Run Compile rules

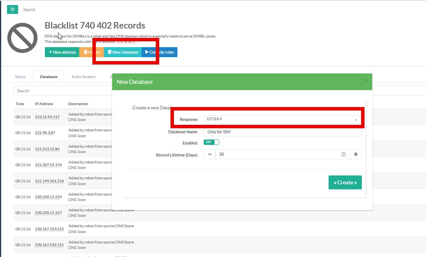click(159, 52)
